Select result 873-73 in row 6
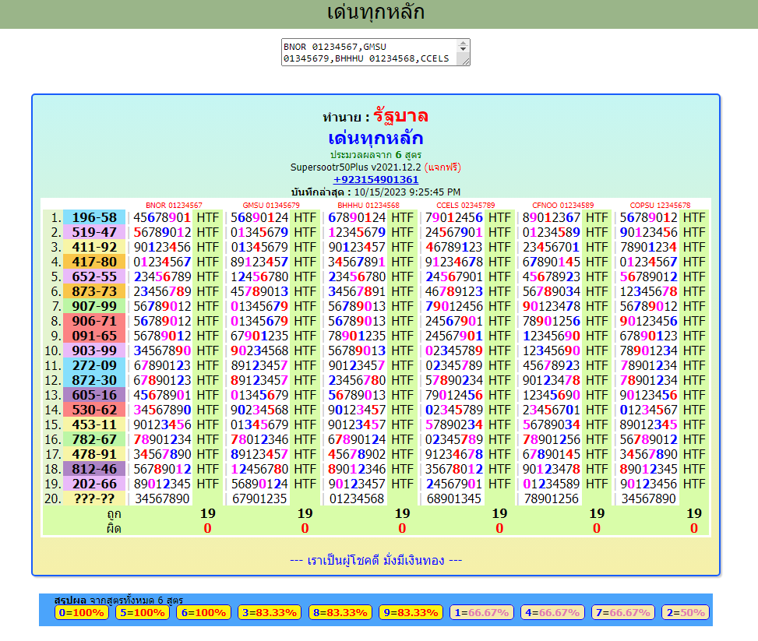Viewport: 758px width, 641px height. click(x=94, y=291)
